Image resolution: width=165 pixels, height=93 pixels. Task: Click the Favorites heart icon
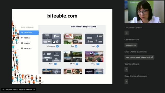(22, 48)
